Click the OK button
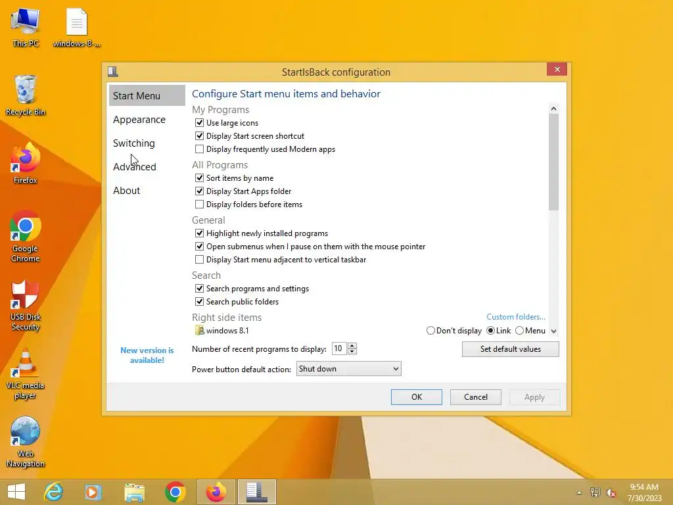Image resolution: width=673 pixels, height=505 pixels. 416,397
